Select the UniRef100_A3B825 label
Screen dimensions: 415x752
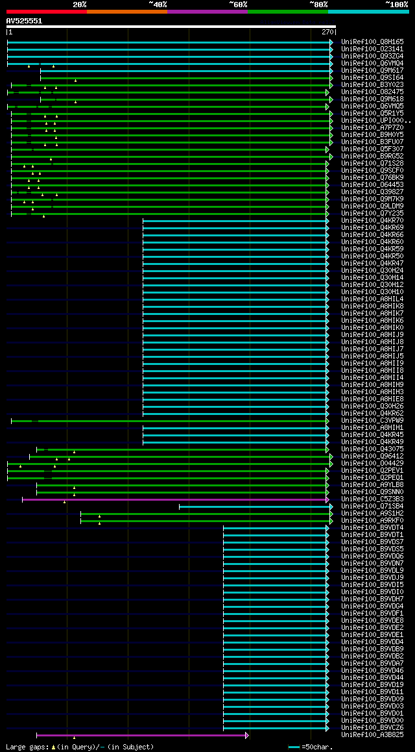(x=372, y=735)
